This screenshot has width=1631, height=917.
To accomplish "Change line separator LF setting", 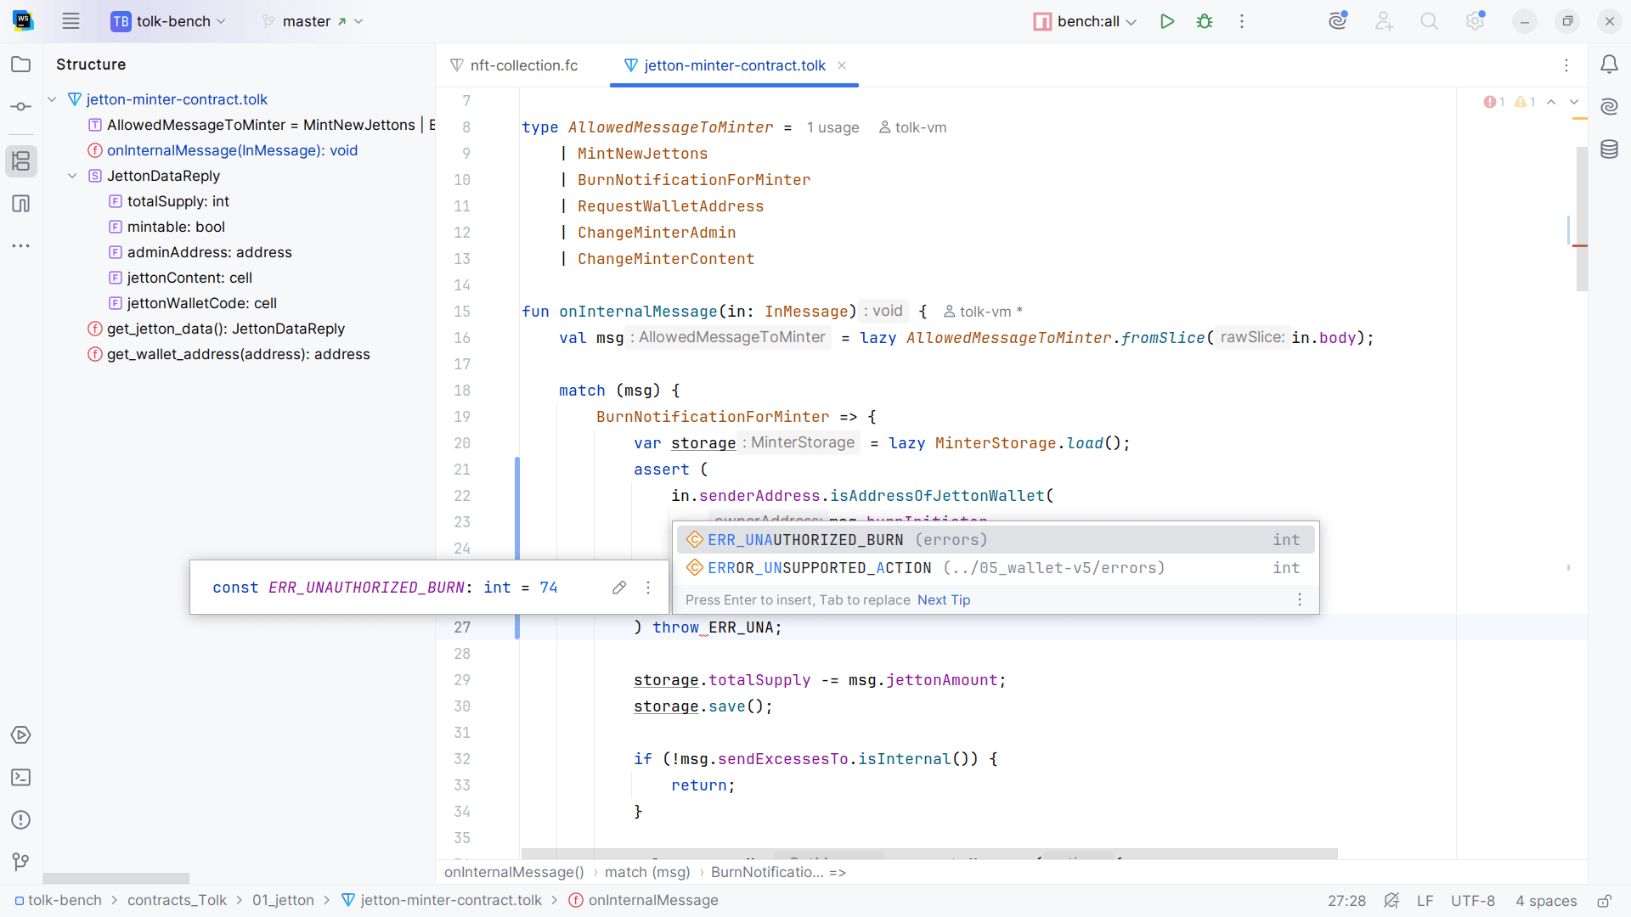I will [x=1425, y=901].
